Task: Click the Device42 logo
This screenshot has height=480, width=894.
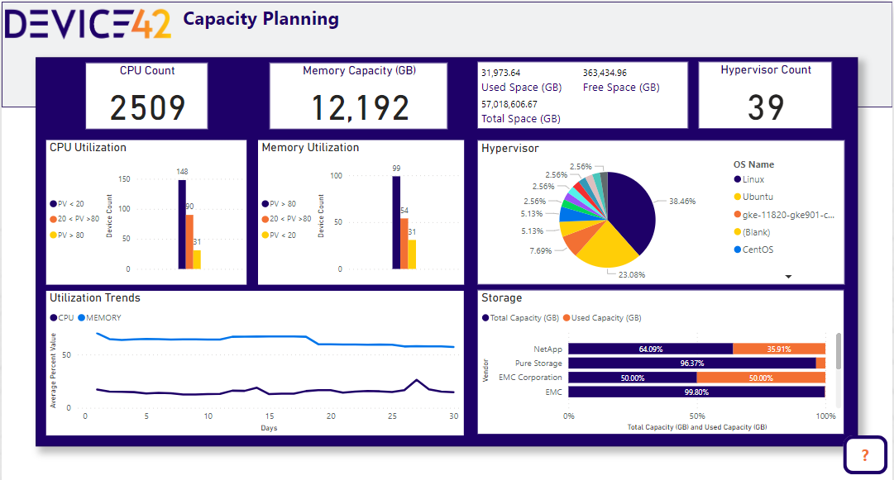Action: 88,23
